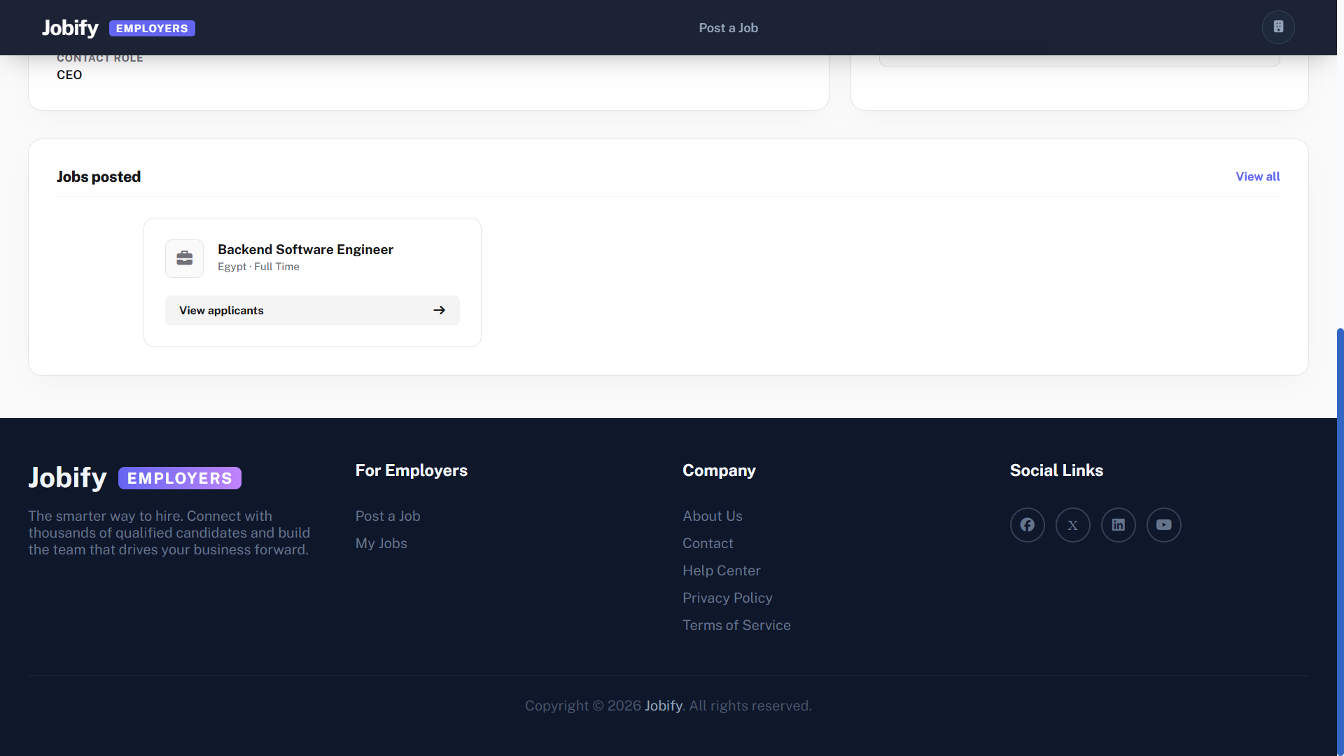Open the YouTube social link
1344x756 pixels.
[x=1164, y=525]
